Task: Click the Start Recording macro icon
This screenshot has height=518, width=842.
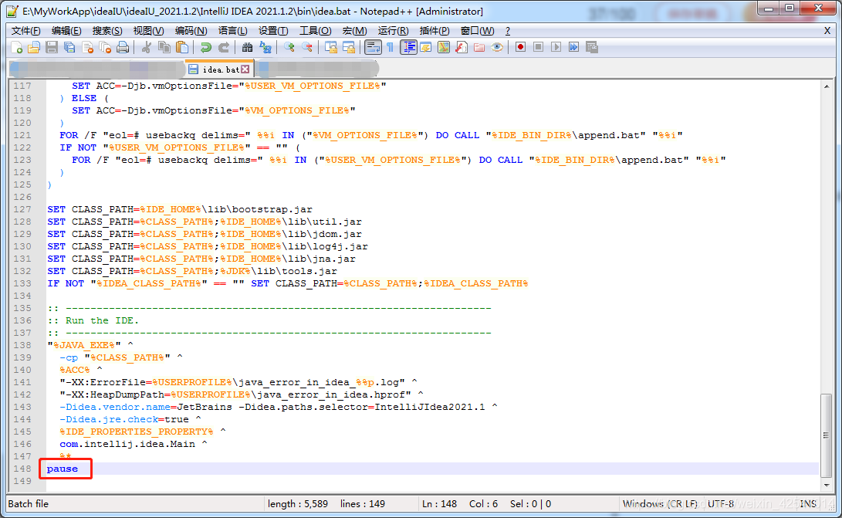Action: click(x=520, y=47)
